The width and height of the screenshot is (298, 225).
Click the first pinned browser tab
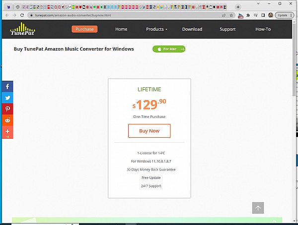[x=8, y=7]
